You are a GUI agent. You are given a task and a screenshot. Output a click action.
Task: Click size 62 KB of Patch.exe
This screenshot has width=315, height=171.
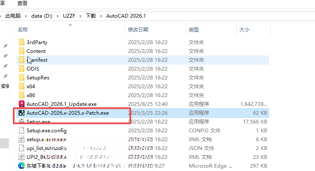click(260, 113)
